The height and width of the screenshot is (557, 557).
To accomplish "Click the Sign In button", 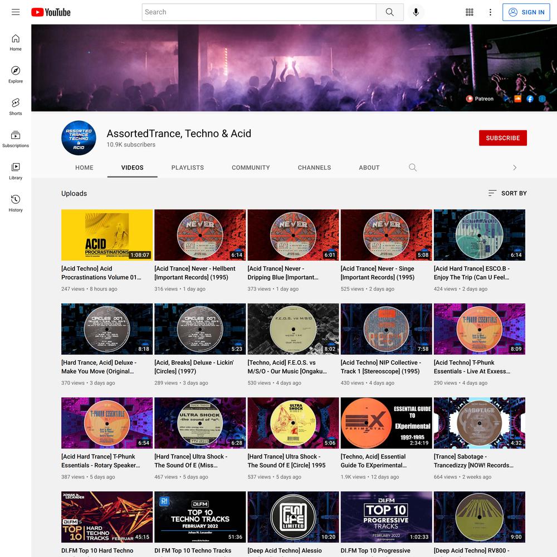I will (x=526, y=12).
